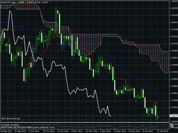Image resolution: width=178 pixels, height=133 pixels.
Task: Click the CCI(14) indicator label
Action: [x=10, y=125]
